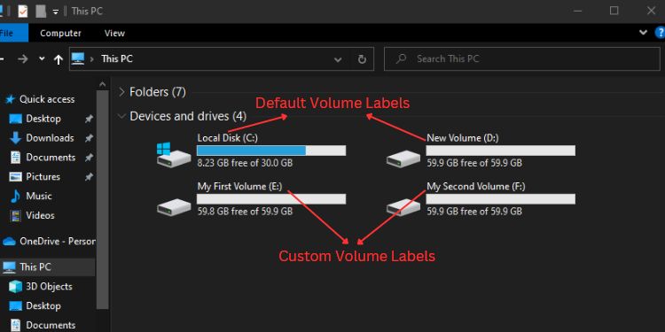665x332 pixels.
Task: Expand the Folders (7) group
Action: (122, 92)
